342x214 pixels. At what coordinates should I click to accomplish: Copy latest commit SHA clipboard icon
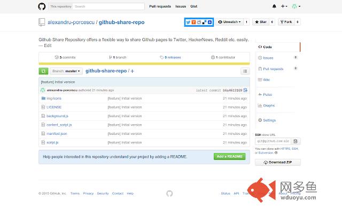pos(245,90)
